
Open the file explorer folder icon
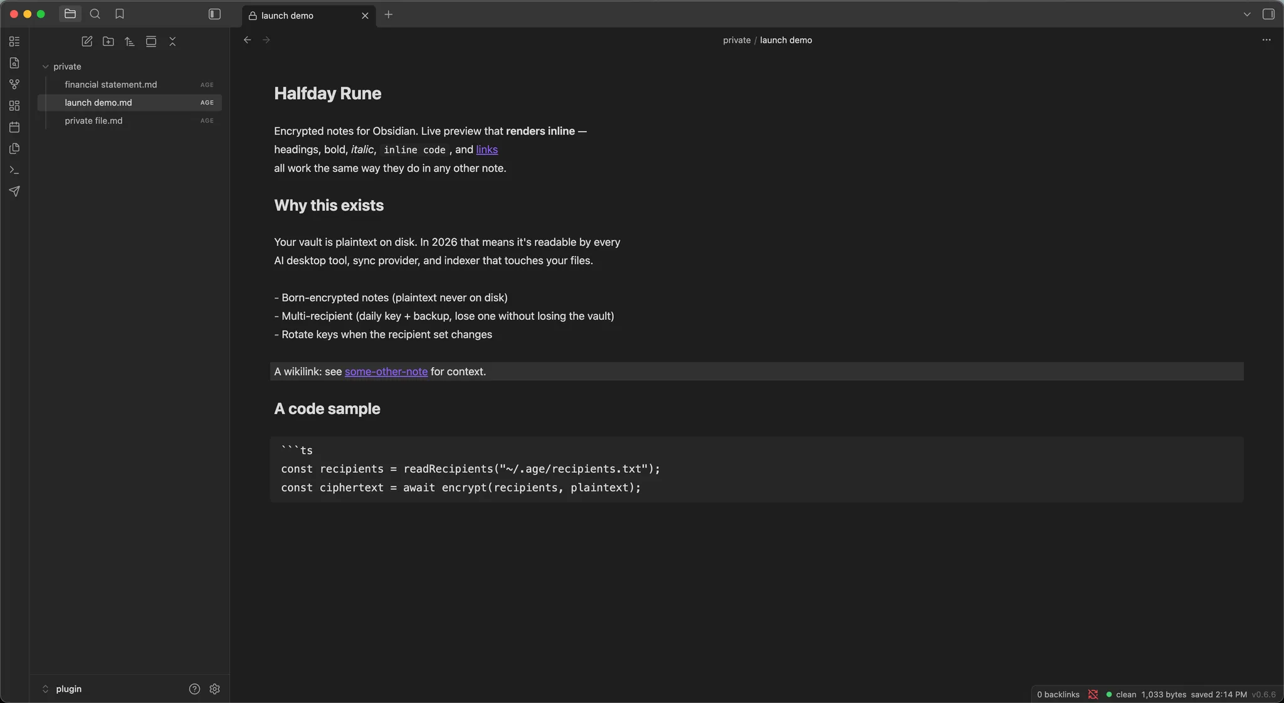click(x=70, y=14)
